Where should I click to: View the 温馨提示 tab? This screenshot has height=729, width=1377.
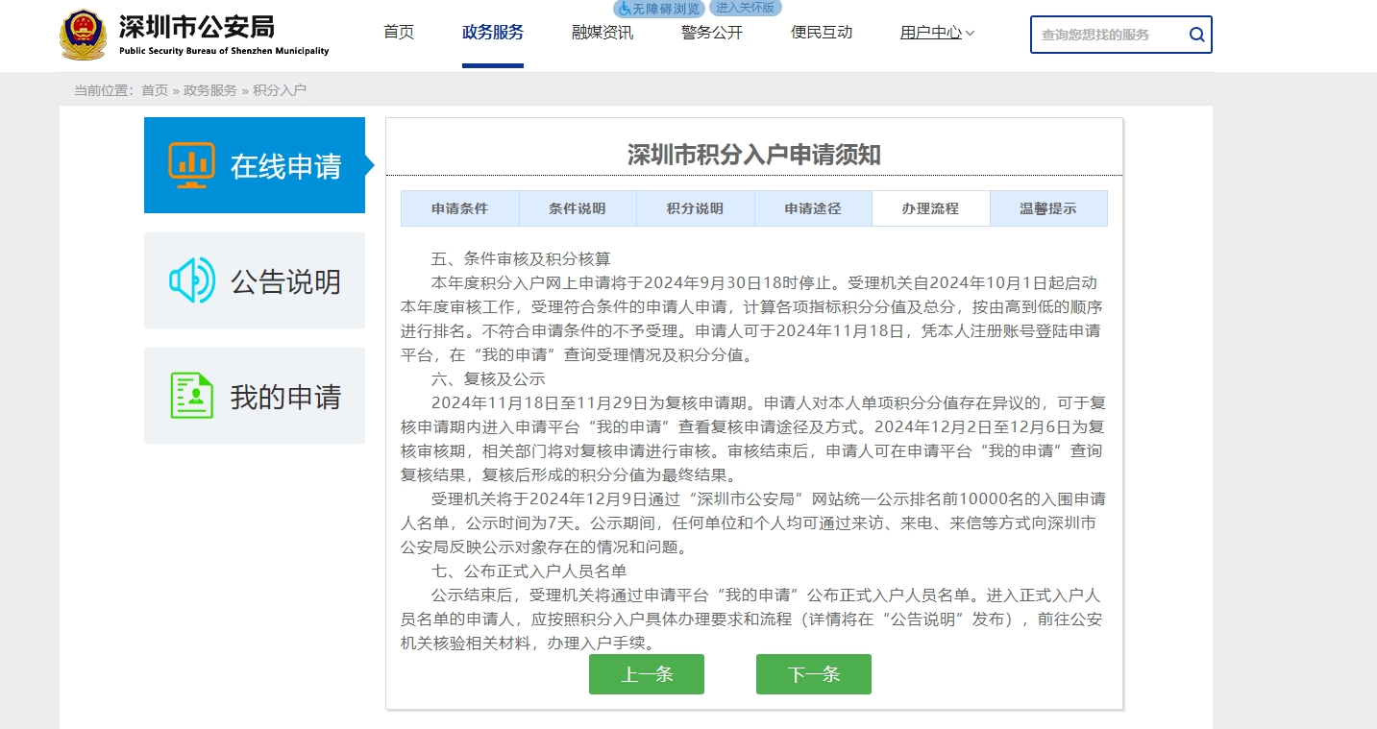1048,208
